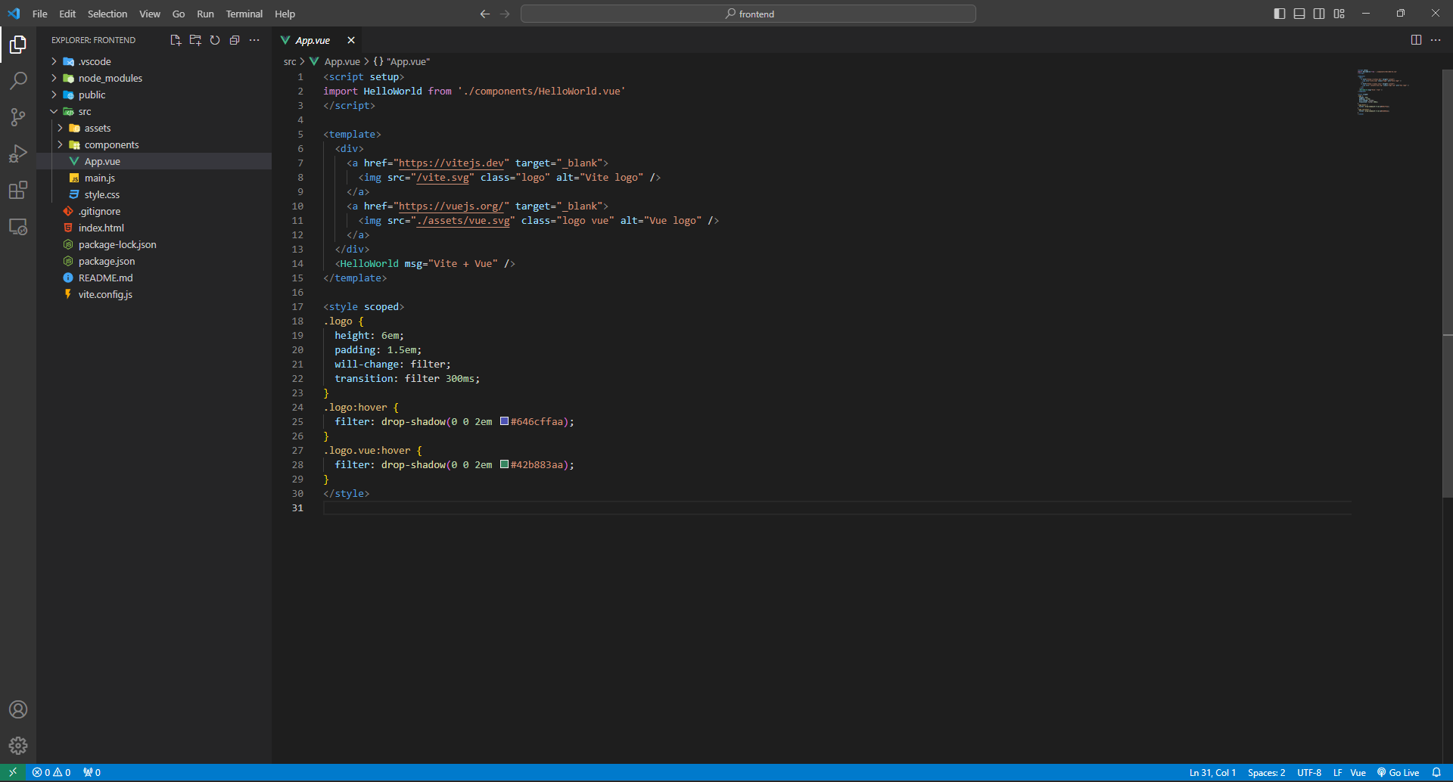The image size is (1453, 782).
Task: Open the Extensions view
Action: pos(18,190)
